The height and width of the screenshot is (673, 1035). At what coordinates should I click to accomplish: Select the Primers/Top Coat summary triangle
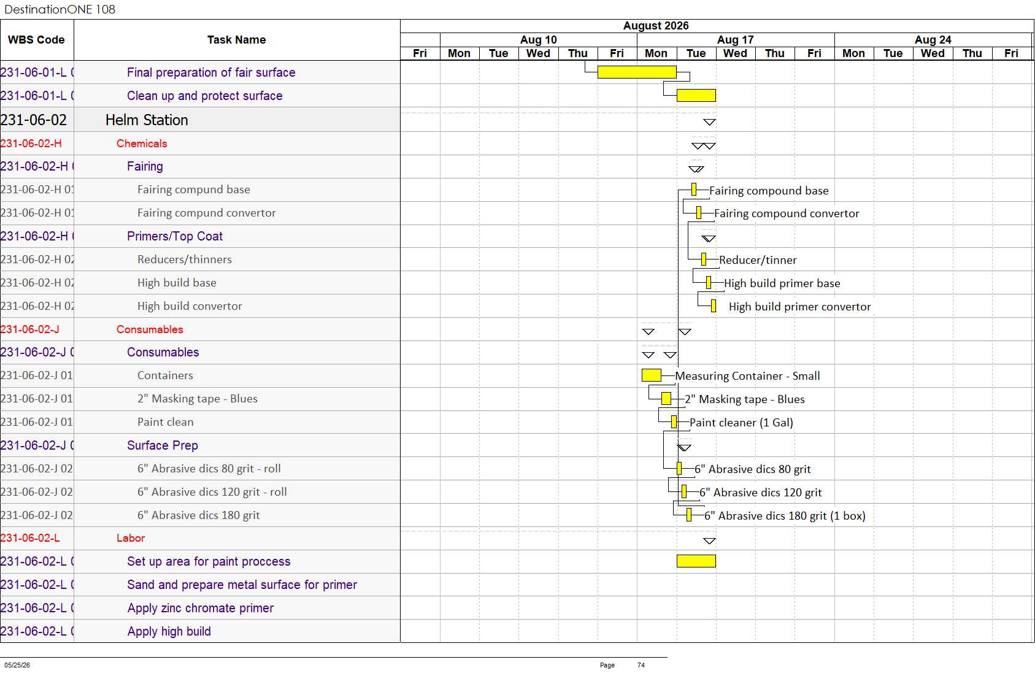tap(709, 239)
